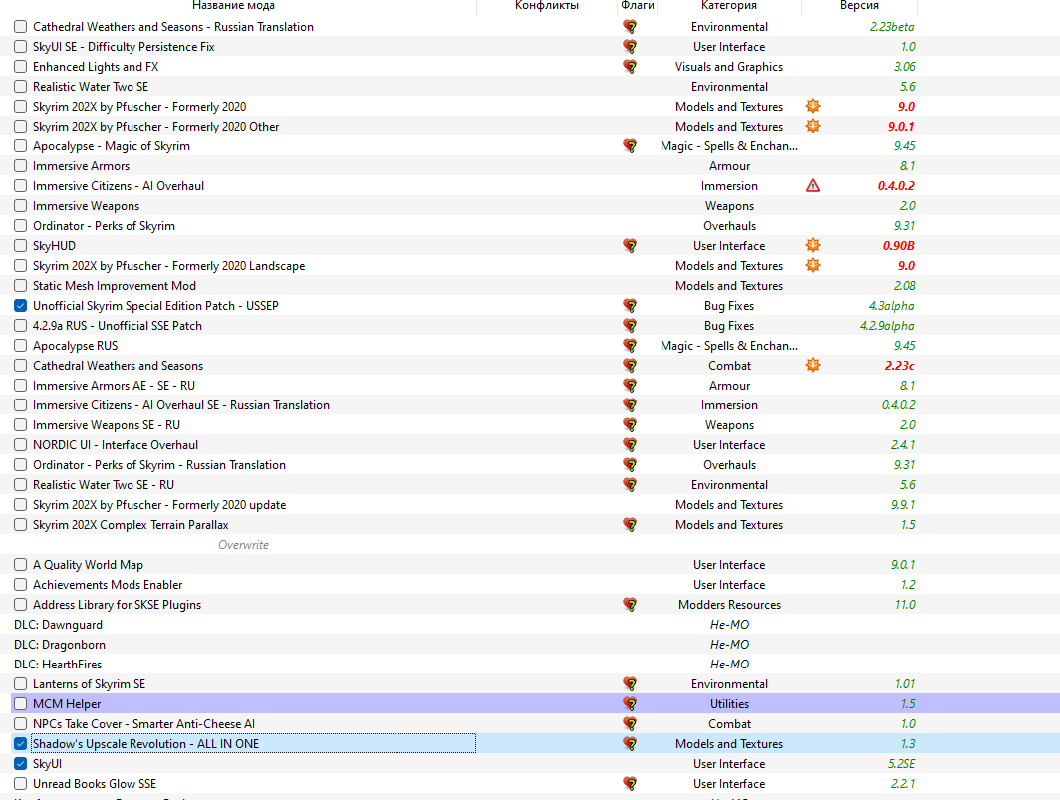This screenshot has height=800, width=1060.
Task: Click the Overwrite row label
Action: (243, 545)
